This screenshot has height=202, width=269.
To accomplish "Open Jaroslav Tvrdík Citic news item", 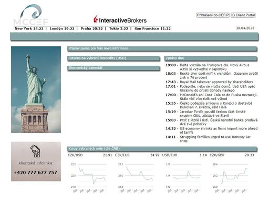I will click(213, 114).
